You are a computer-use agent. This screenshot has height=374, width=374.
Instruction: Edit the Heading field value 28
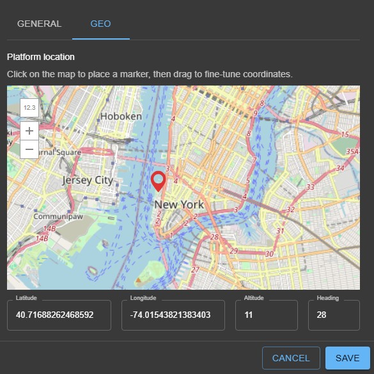pyautogui.click(x=334, y=315)
